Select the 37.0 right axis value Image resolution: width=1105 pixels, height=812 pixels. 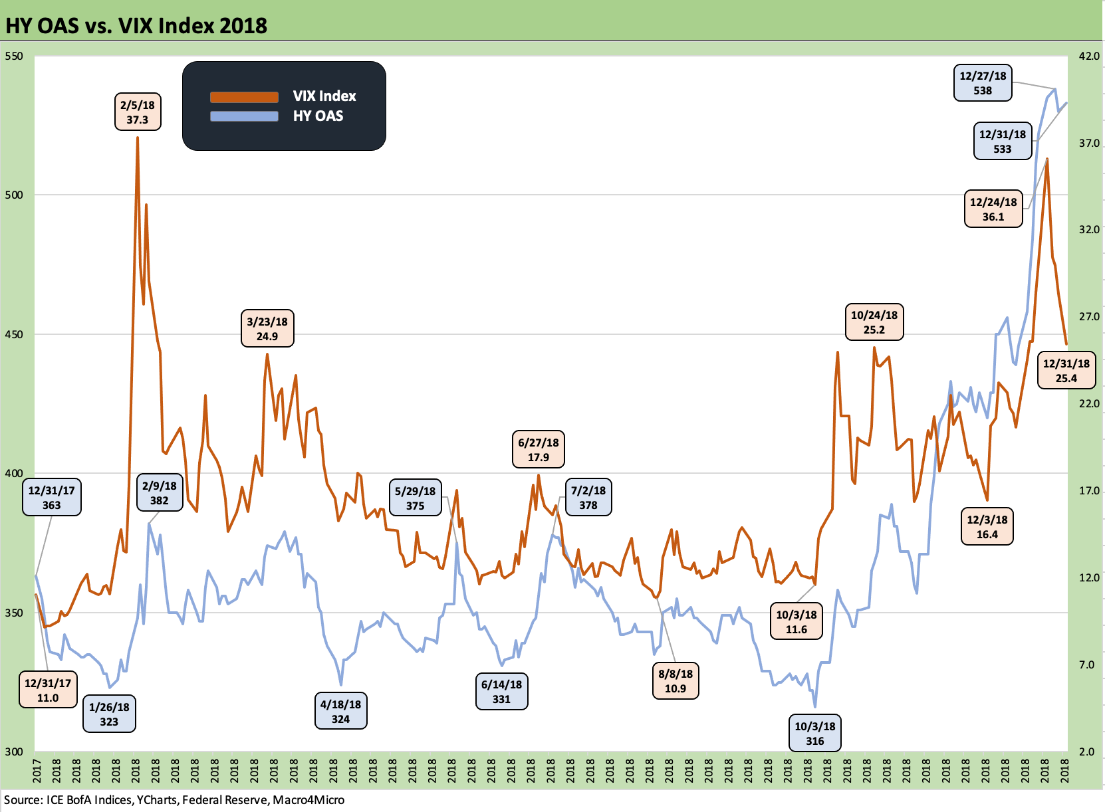coord(1089,143)
